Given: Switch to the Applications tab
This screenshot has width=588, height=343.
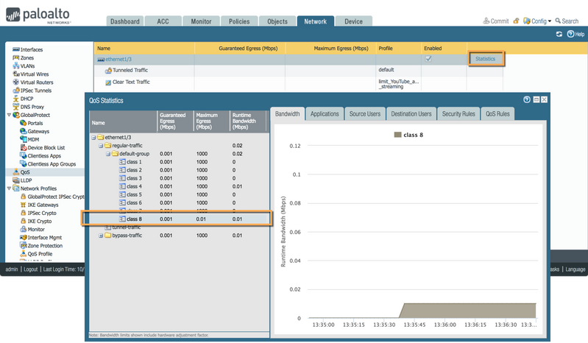Looking at the screenshot, I should point(324,114).
